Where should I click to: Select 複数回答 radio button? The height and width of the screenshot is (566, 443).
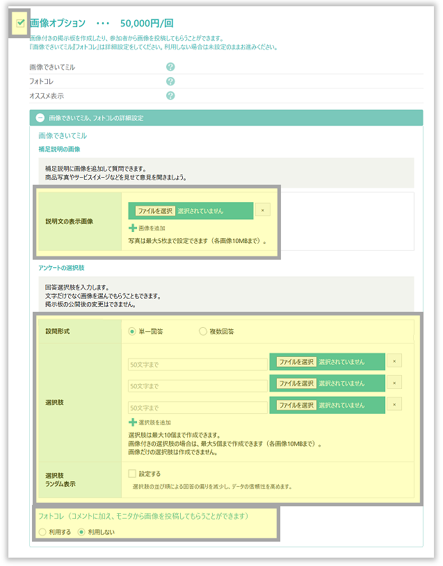(203, 331)
